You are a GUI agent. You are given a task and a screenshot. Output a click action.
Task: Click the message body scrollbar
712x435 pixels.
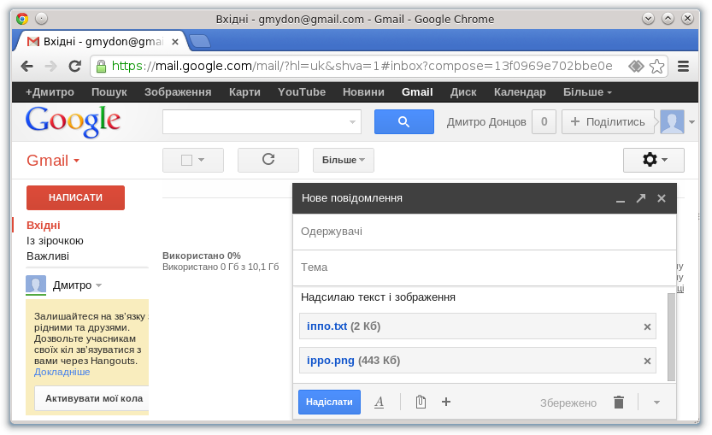(x=671, y=337)
